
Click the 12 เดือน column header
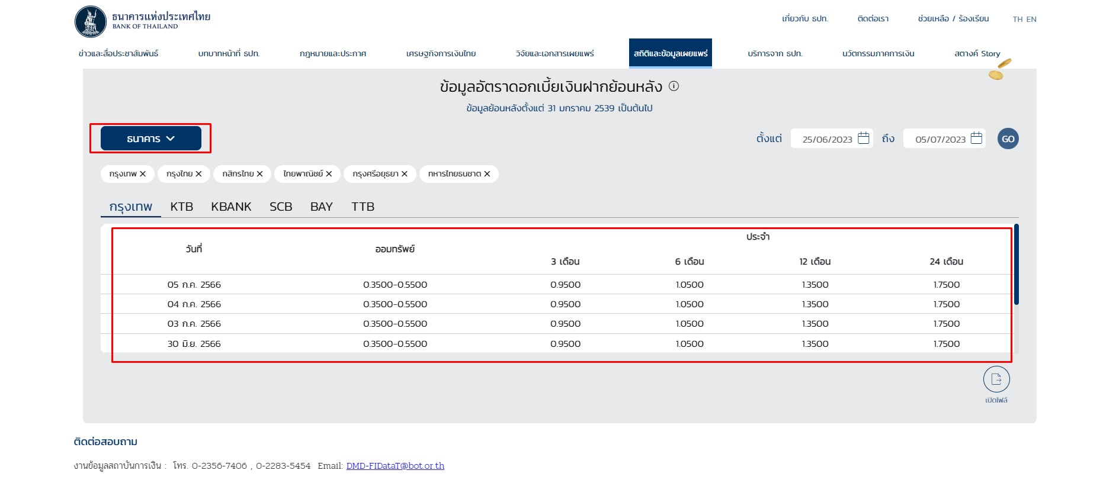pyautogui.click(x=815, y=262)
